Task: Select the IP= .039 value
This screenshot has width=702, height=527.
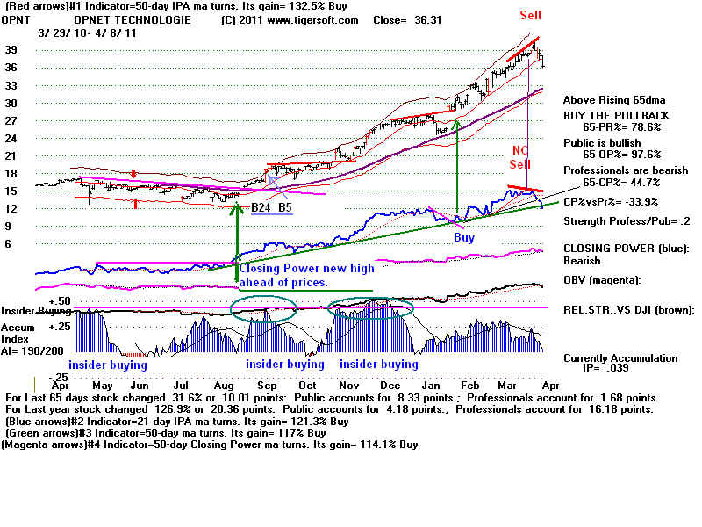Action: 605,368
